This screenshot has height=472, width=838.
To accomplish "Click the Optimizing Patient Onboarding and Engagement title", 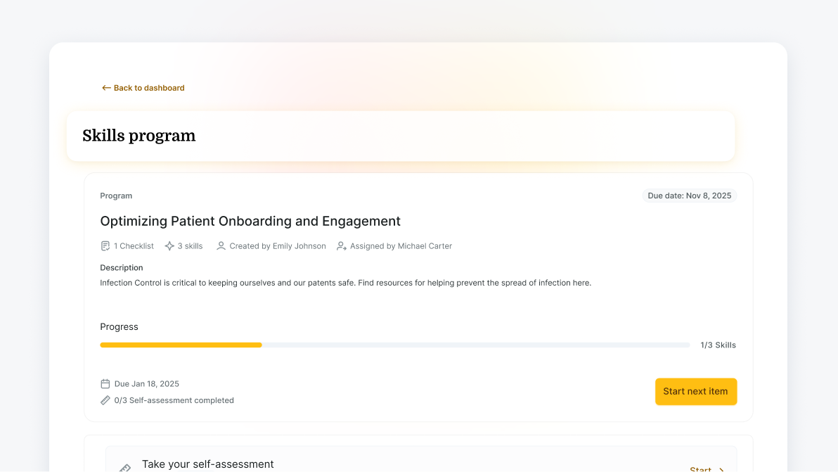I will (250, 221).
